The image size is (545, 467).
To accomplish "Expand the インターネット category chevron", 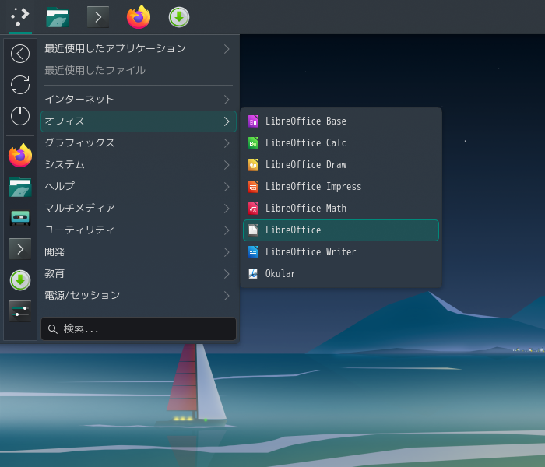I will pyautogui.click(x=227, y=100).
